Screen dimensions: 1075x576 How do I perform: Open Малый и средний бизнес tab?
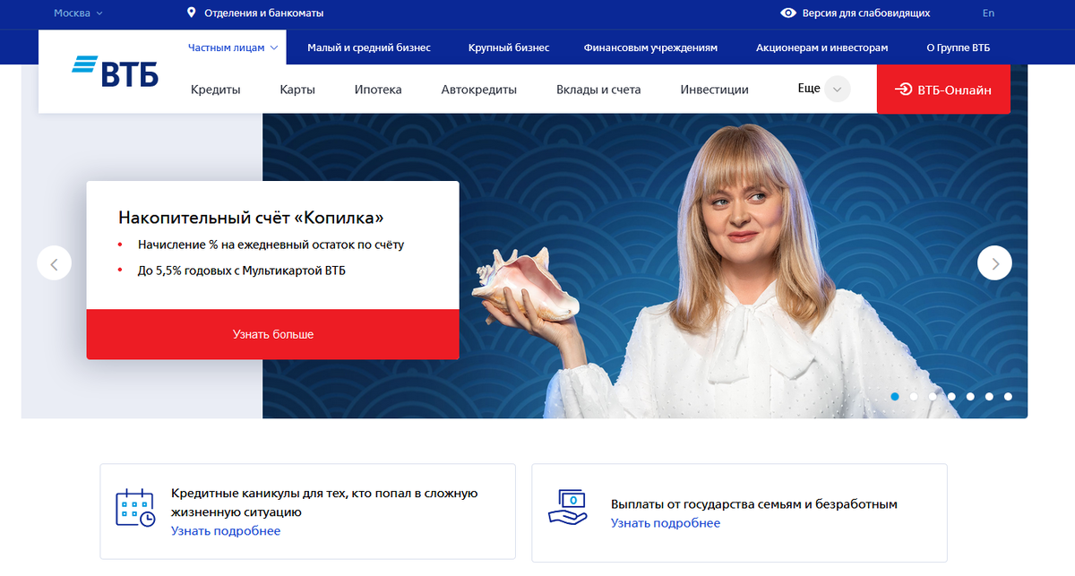pyautogui.click(x=369, y=47)
